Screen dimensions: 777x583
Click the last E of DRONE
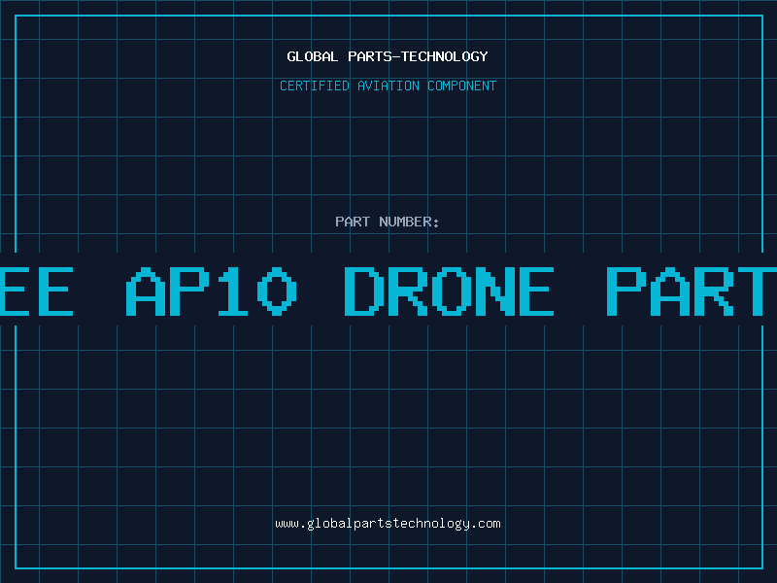pyautogui.click(x=536, y=291)
